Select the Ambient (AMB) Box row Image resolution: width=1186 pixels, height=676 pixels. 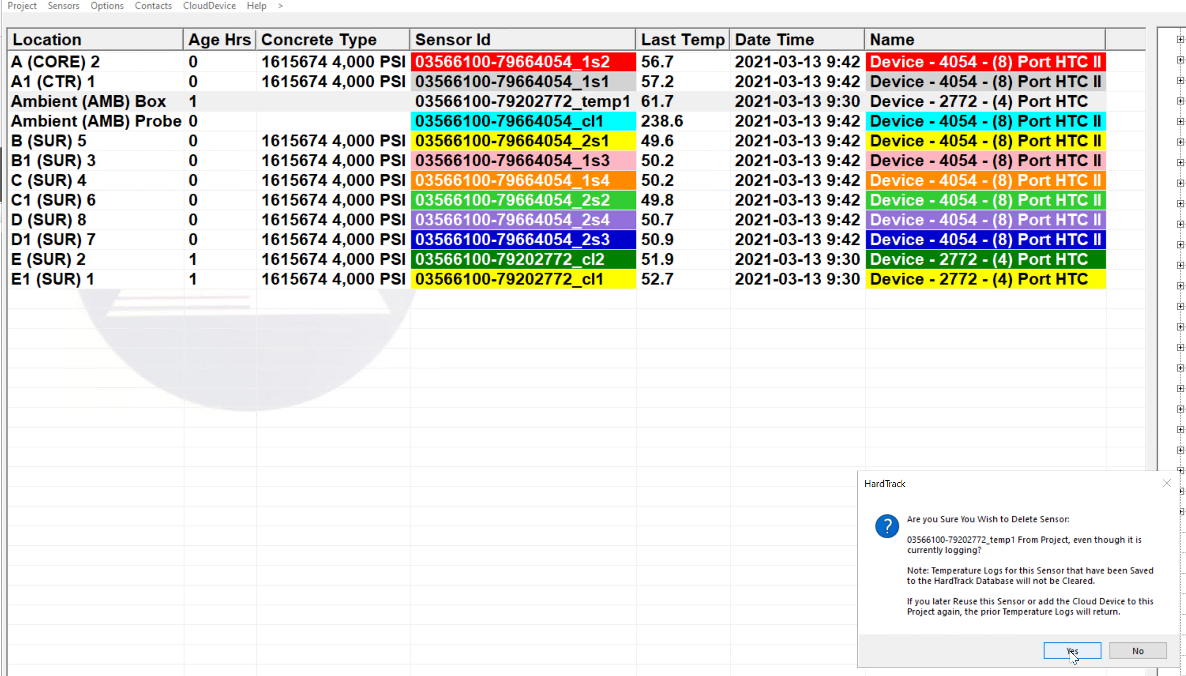click(88, 101)
